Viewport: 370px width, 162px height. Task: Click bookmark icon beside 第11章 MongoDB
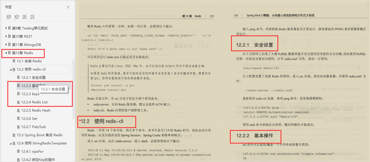pos(9,45)
